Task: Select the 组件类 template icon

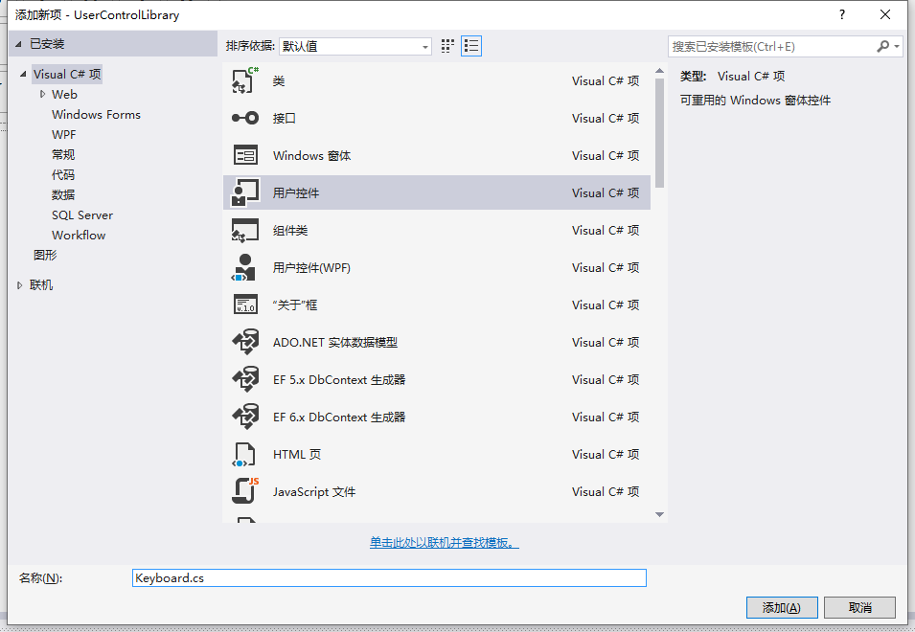Action: [245, 230]
